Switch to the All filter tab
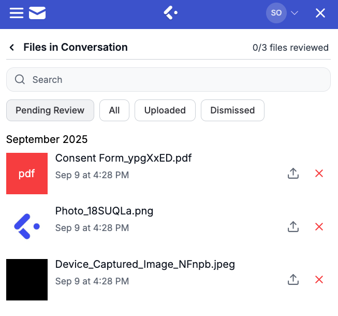 pyautogui.click(x=114, y=110)
